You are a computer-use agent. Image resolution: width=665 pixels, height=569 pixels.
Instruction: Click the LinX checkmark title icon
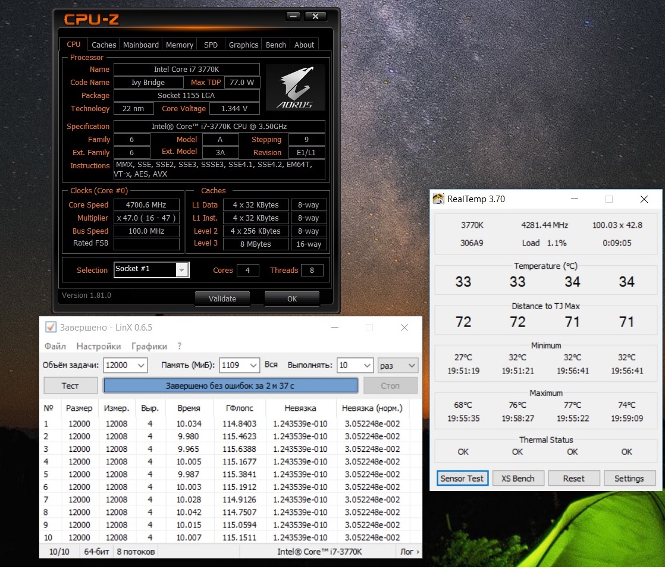point(51,328)
